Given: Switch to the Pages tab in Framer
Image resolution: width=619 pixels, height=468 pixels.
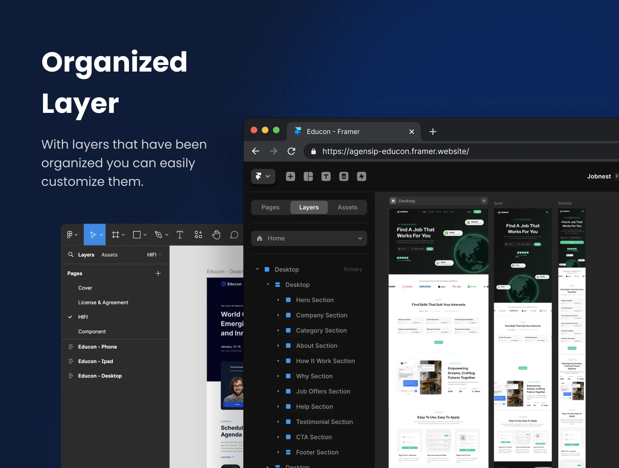Looking at the screenshot, I should (x=270, y=208).
